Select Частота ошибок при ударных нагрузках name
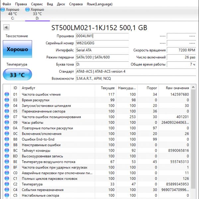Screen dimensions: 199x199 click(x=55, y=167)
